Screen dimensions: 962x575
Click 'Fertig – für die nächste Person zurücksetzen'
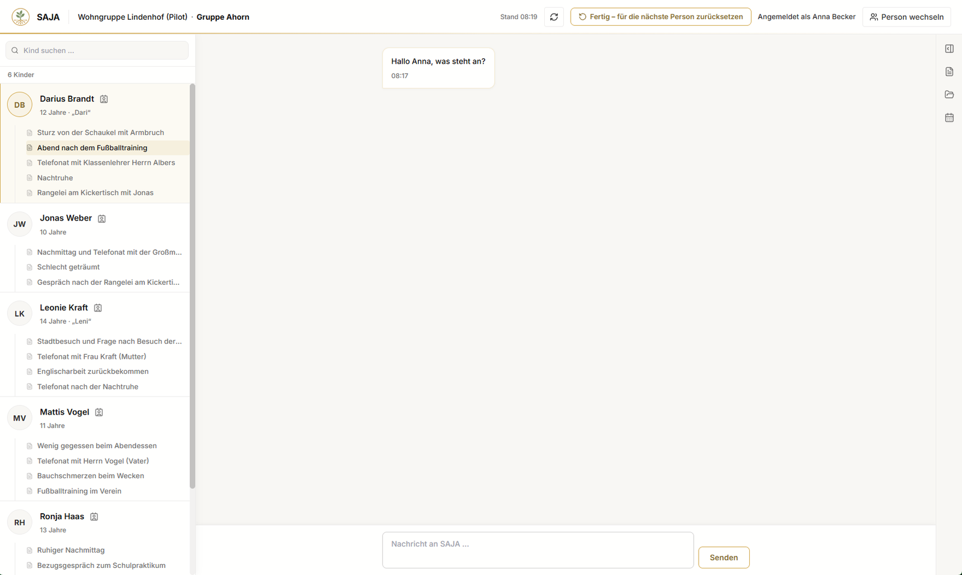click(661, 17)
